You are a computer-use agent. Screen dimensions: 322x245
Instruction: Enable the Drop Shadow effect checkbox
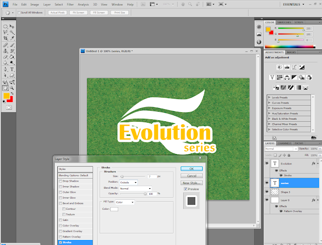pyautogui.click(x=60, y=181)
